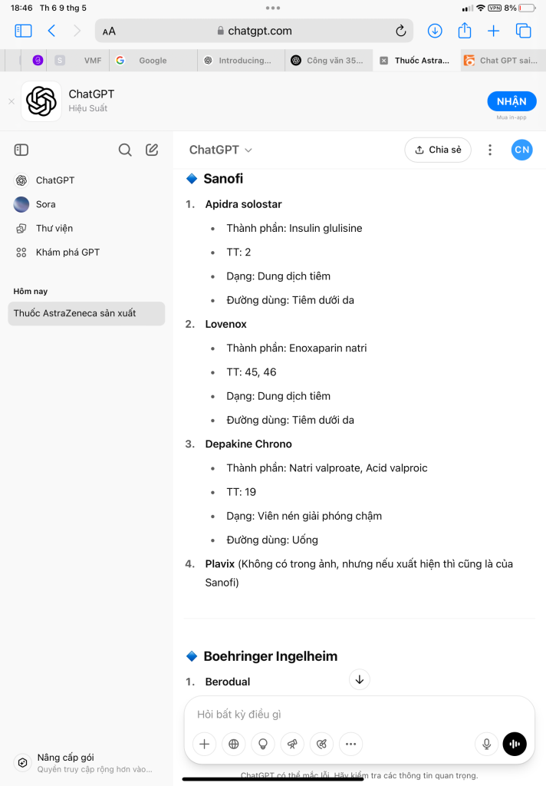Expand the ChatGPT model selector dropdown
The width and height of the screenshot is (546, 786).
tap(220, 150)
